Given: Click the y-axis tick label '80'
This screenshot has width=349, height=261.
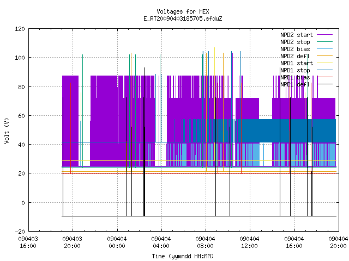Looking at the screenshot, I should point(21,87).
